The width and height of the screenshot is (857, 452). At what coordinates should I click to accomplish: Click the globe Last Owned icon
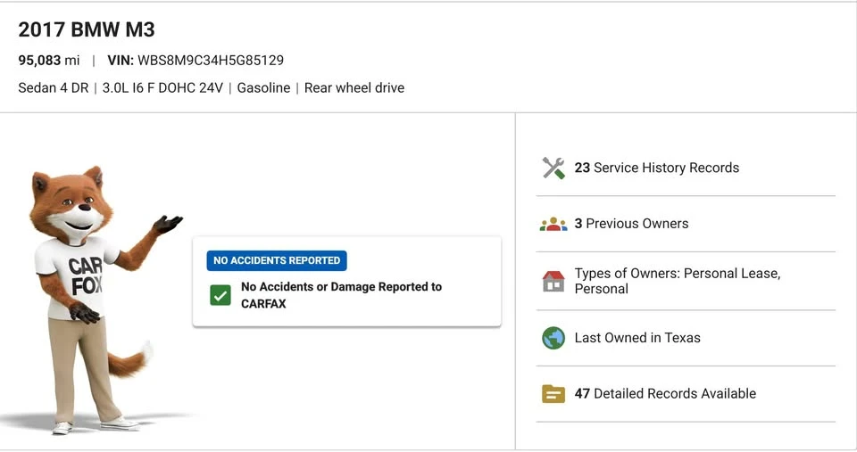[x=553, y=338]
